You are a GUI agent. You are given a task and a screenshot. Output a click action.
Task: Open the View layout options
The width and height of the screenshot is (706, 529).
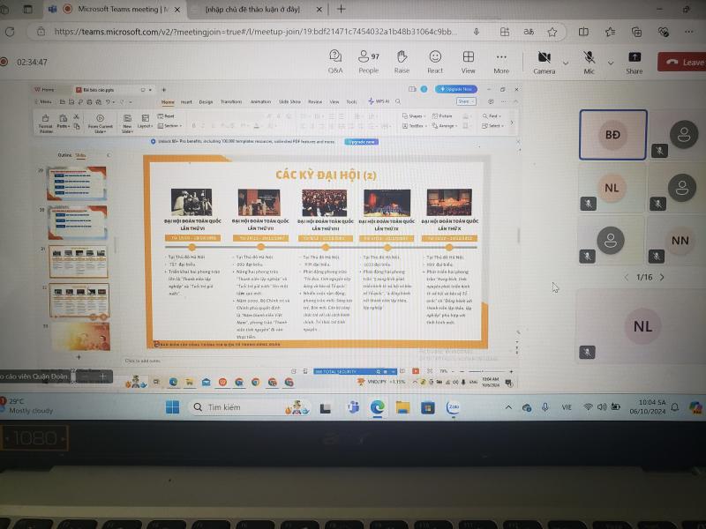(x=468, y=61)
